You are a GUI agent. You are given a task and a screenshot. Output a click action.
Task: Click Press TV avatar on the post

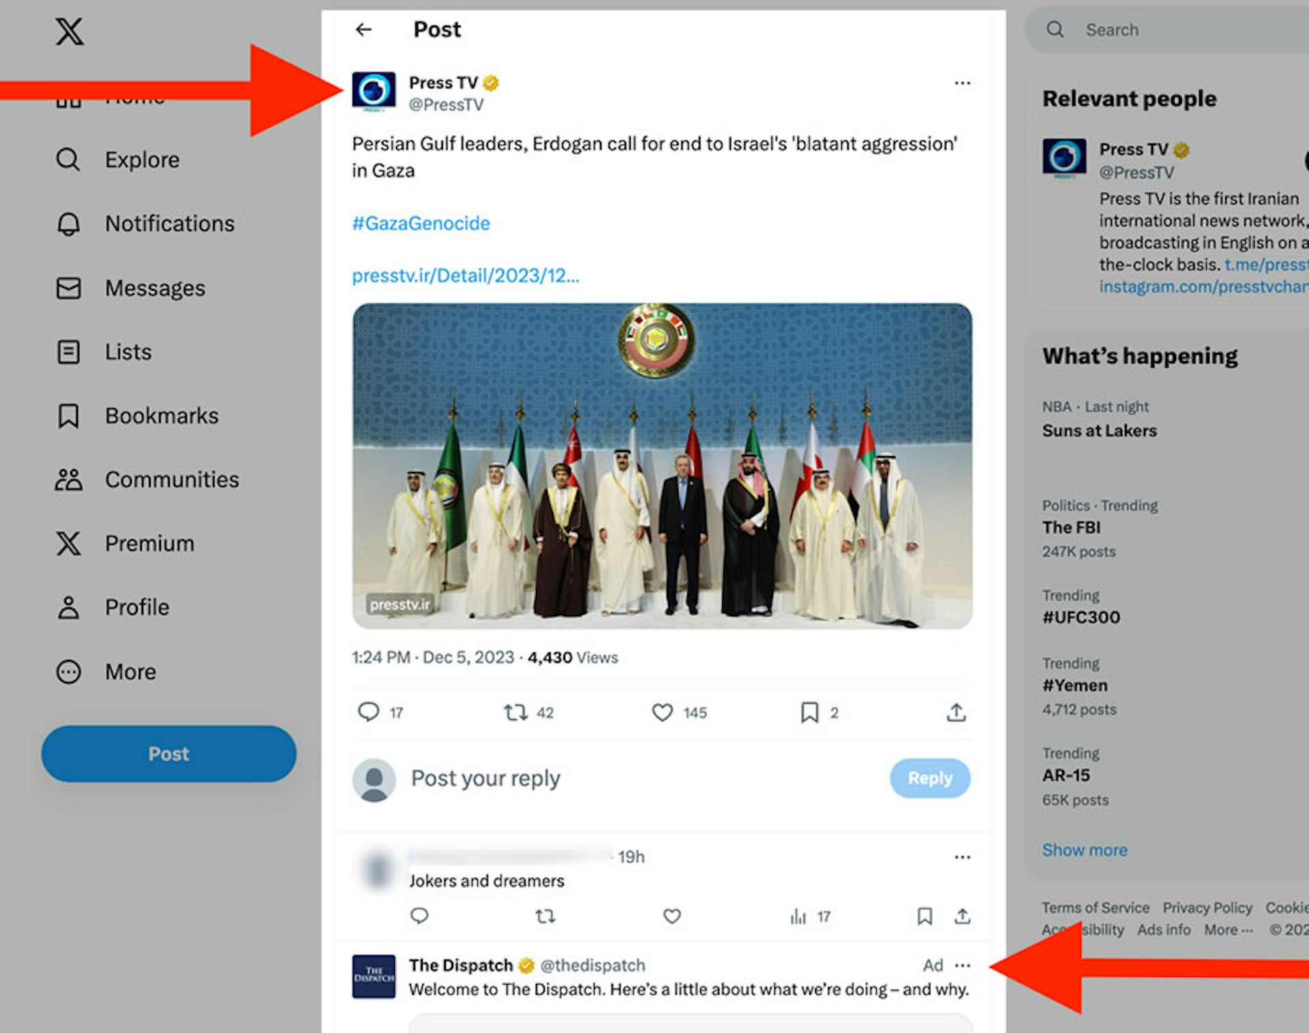[374, 92]
